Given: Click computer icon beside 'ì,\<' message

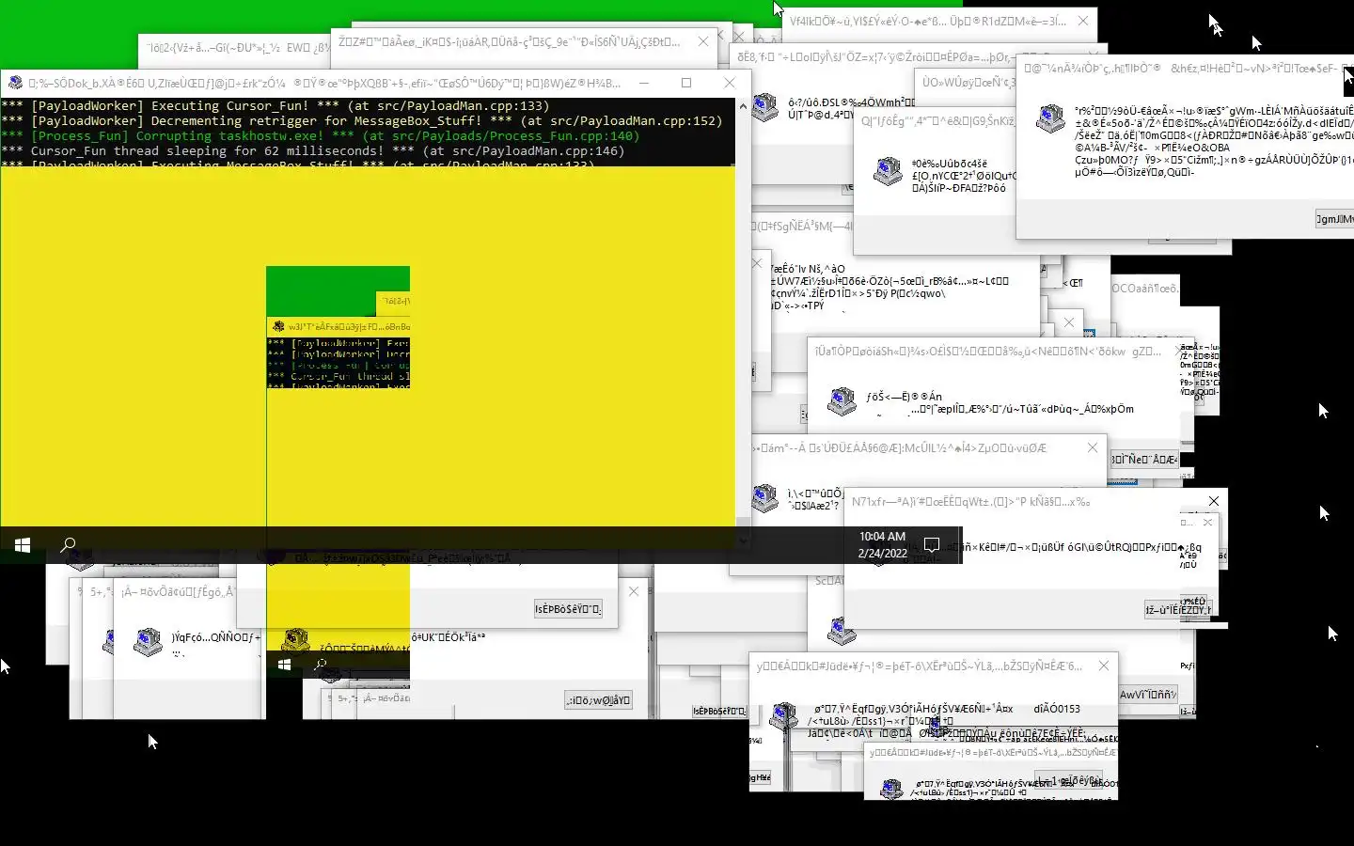Looking at the screenshot, I should pos(765,498).
